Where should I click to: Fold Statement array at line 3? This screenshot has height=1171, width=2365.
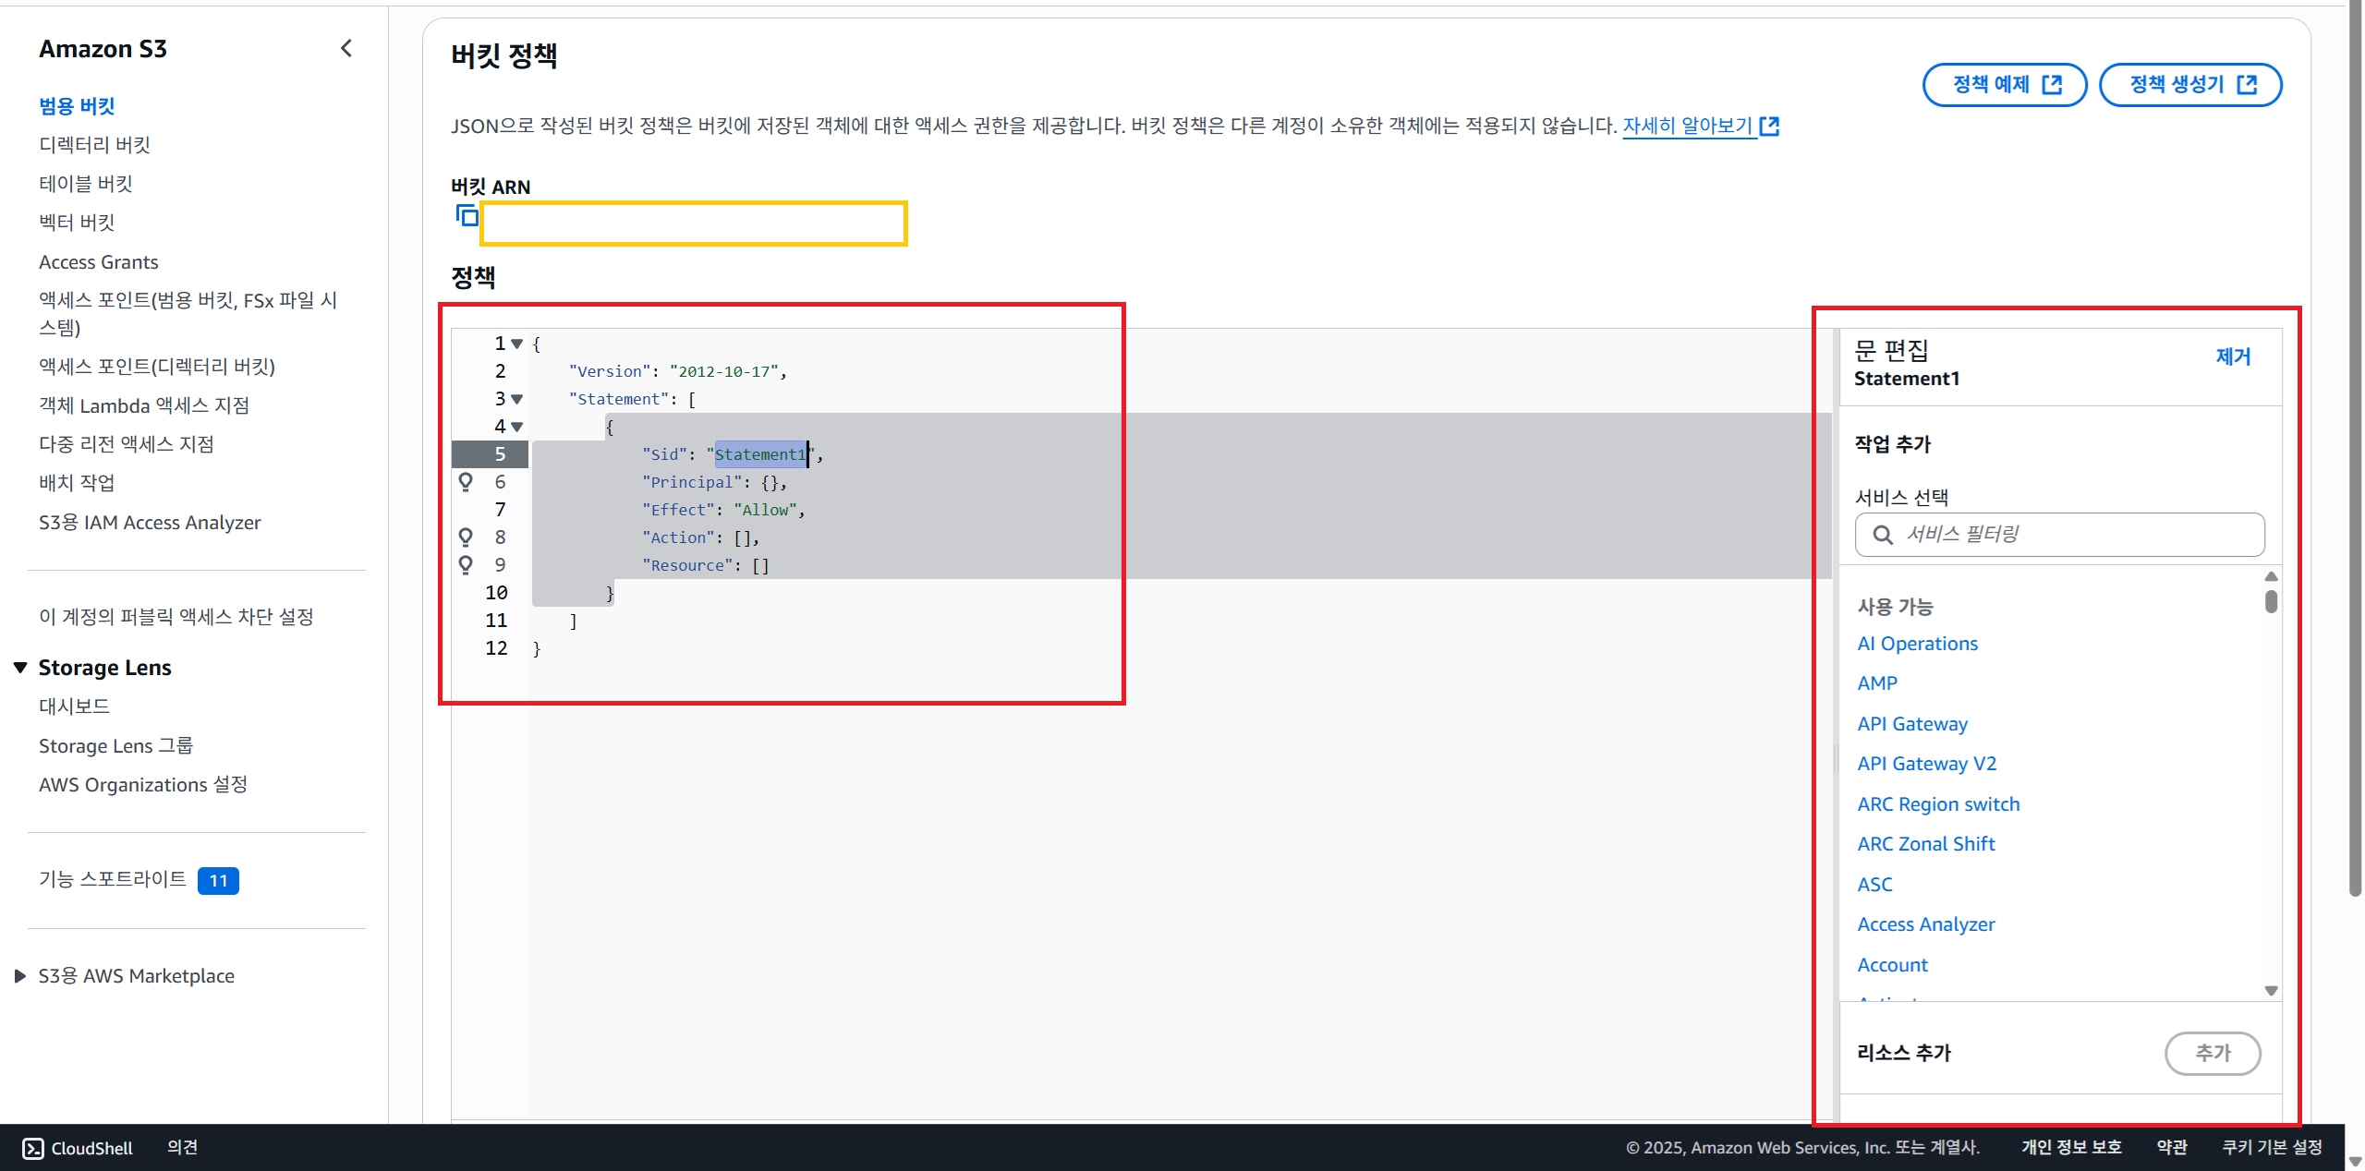[517, 399]
